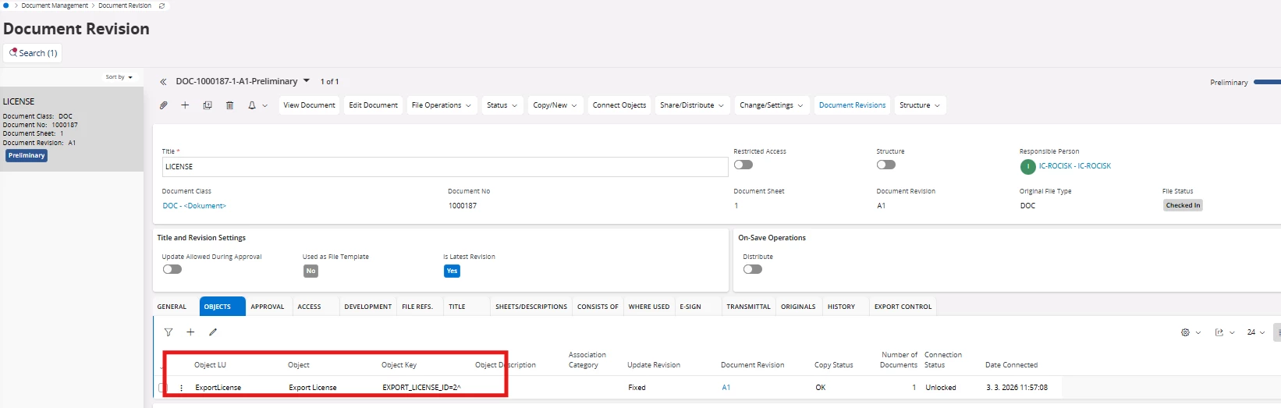Click the refresh icon next to breadcrumb
The height and width of the screenshot is (408, 1281).
click(x=162, y=5)
